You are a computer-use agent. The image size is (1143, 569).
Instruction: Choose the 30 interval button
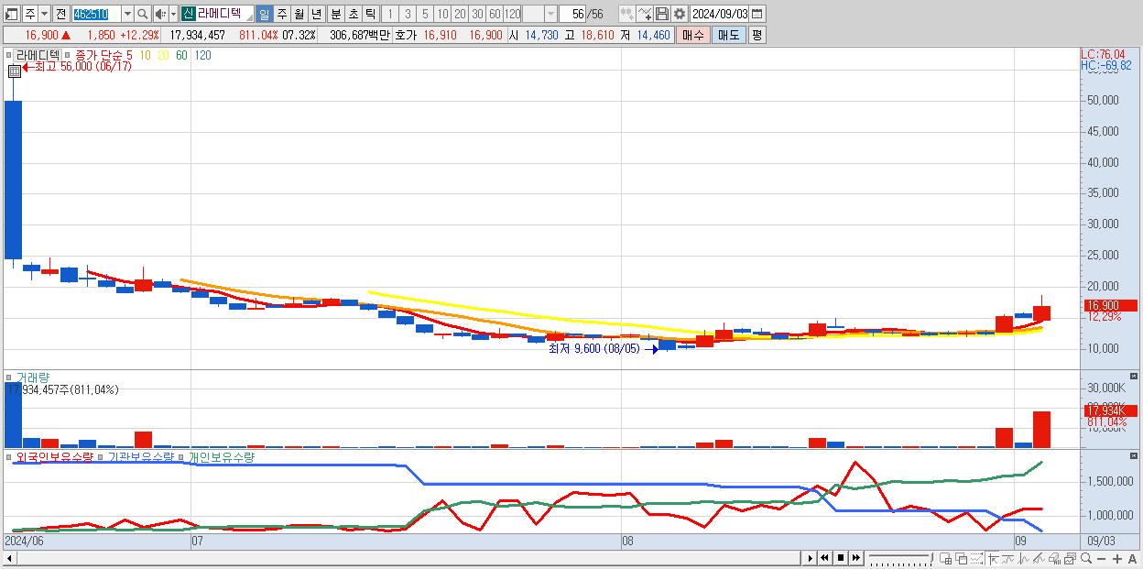click(477, 14)
